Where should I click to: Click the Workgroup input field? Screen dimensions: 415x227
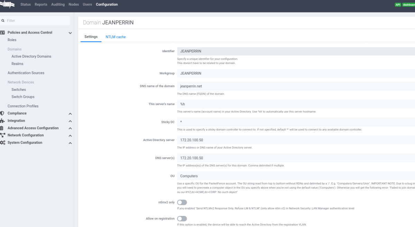point(296,73)
